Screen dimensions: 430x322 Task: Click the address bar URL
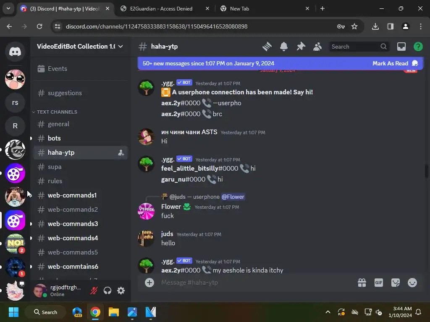coord(157,26)
